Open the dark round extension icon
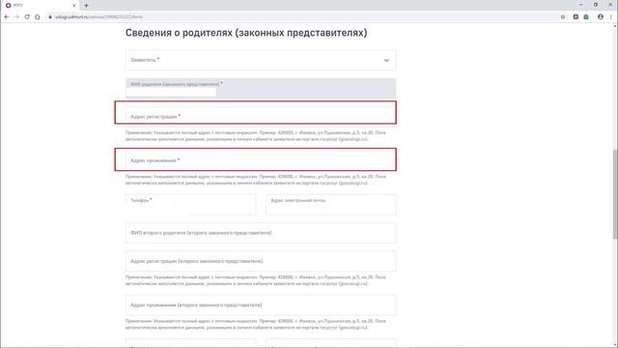The width and height of the screenshot is (618, 348). (576, 17)
